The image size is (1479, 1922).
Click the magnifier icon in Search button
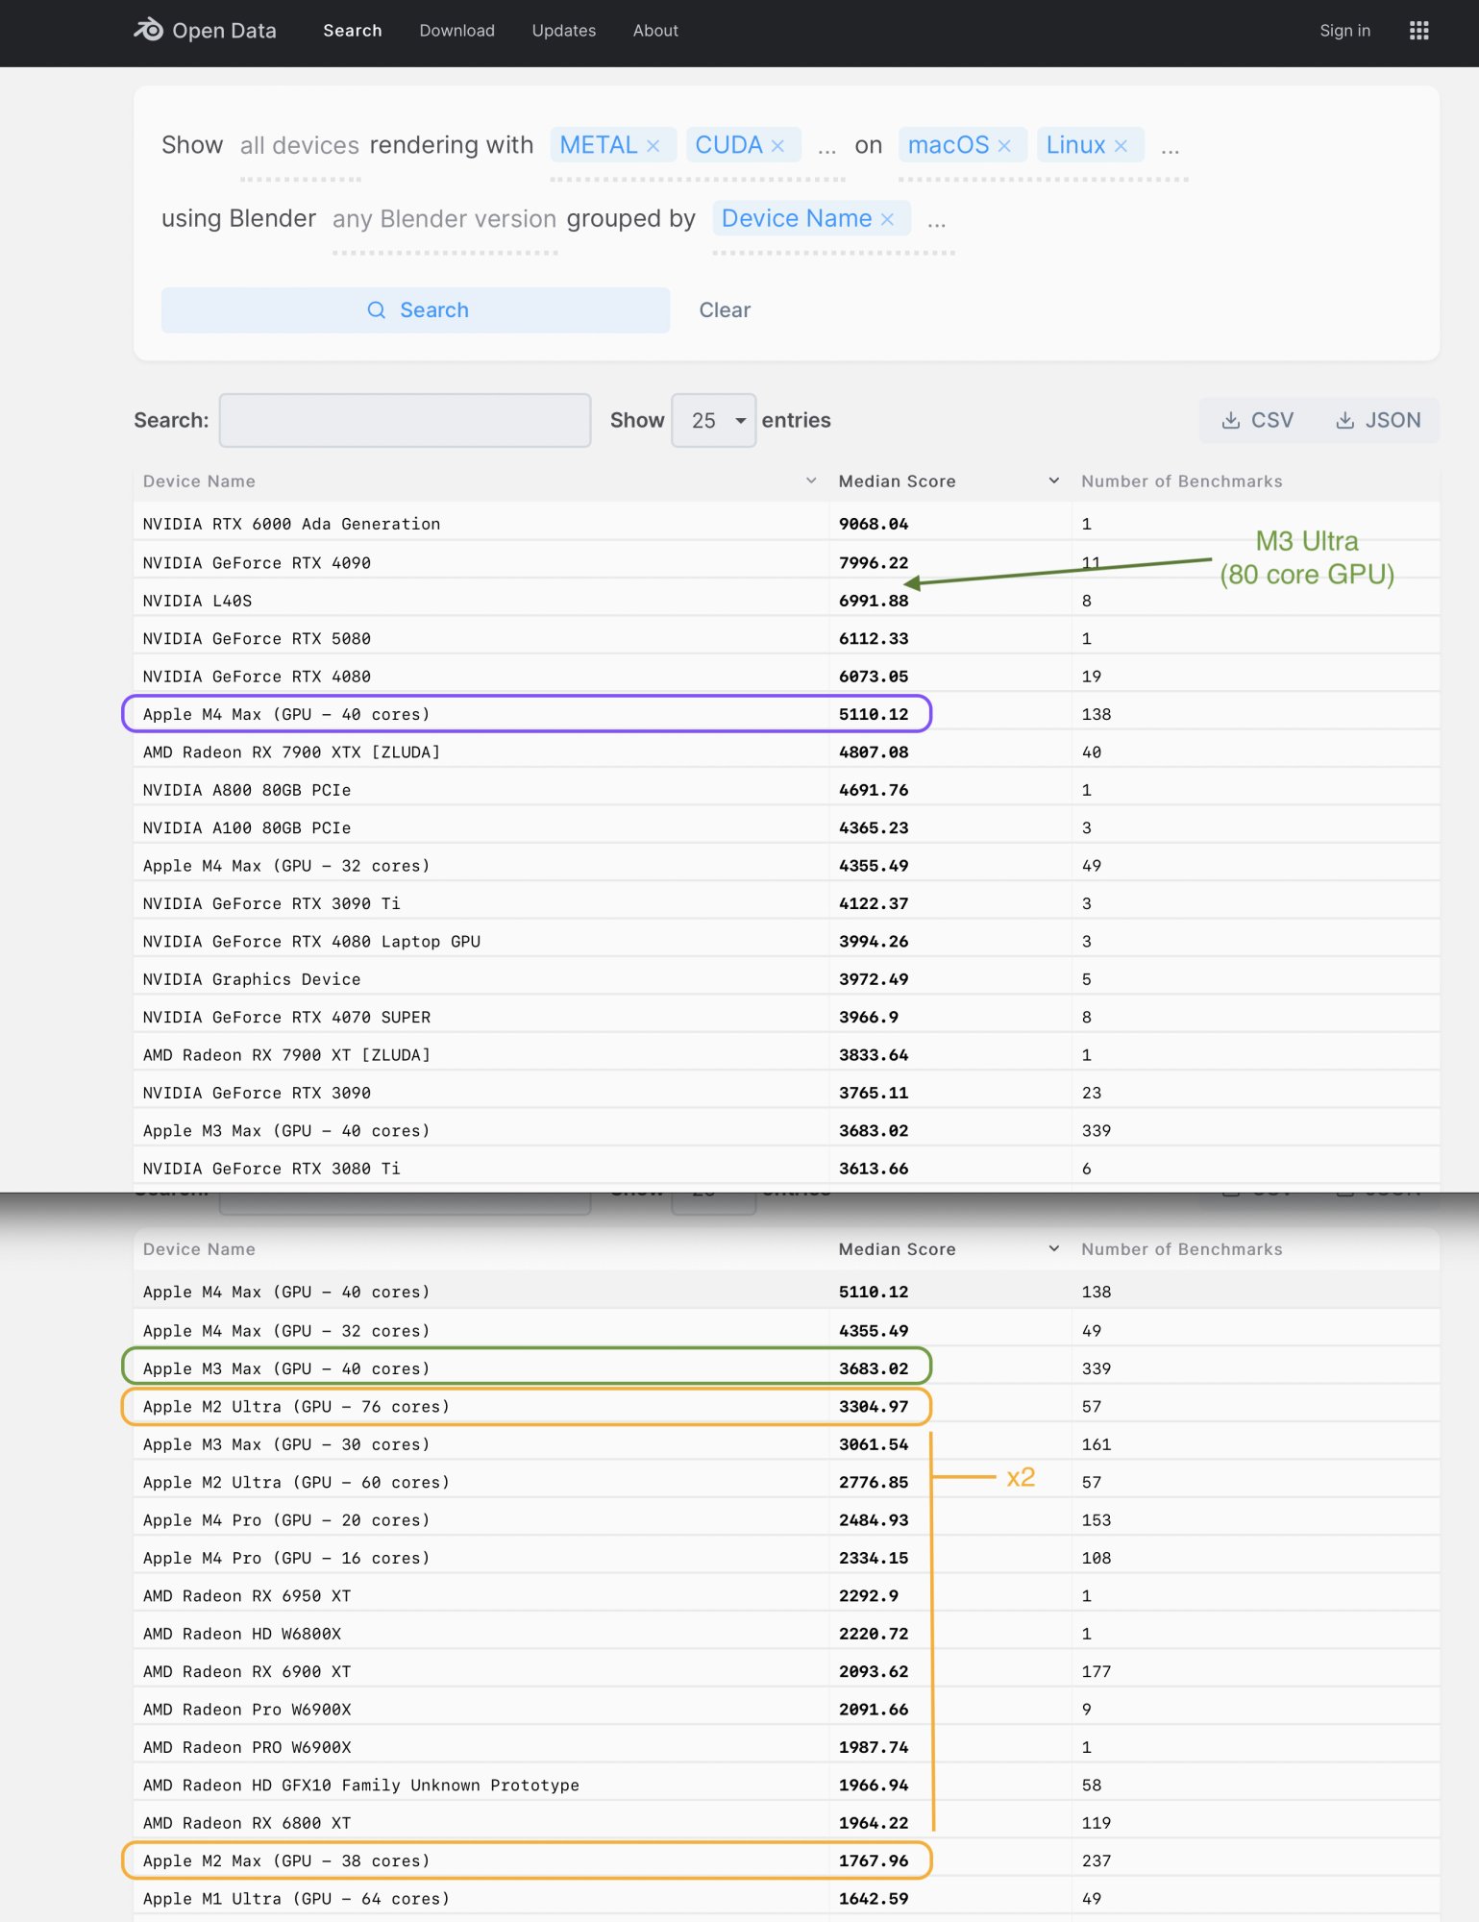pos(377,309)
